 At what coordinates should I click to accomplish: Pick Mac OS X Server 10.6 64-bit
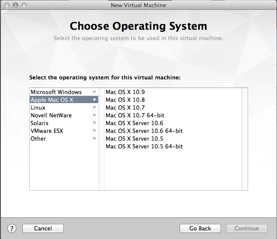(x=173, y=131)
